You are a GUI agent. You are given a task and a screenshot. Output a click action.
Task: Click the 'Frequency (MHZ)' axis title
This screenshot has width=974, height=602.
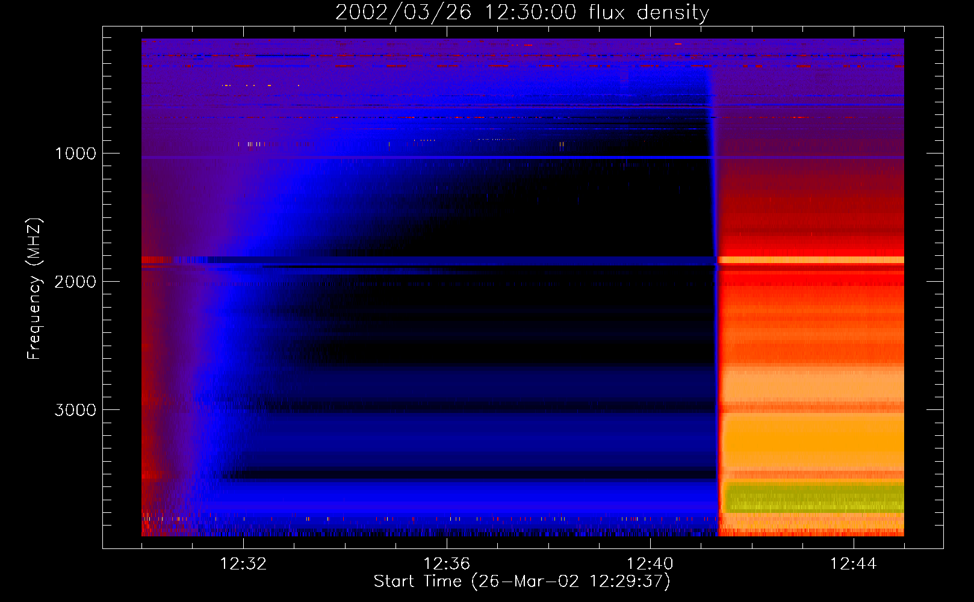(34, 289)
